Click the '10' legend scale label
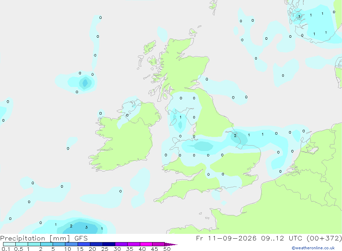Screen dimensions: 342x251 point(68,249)
